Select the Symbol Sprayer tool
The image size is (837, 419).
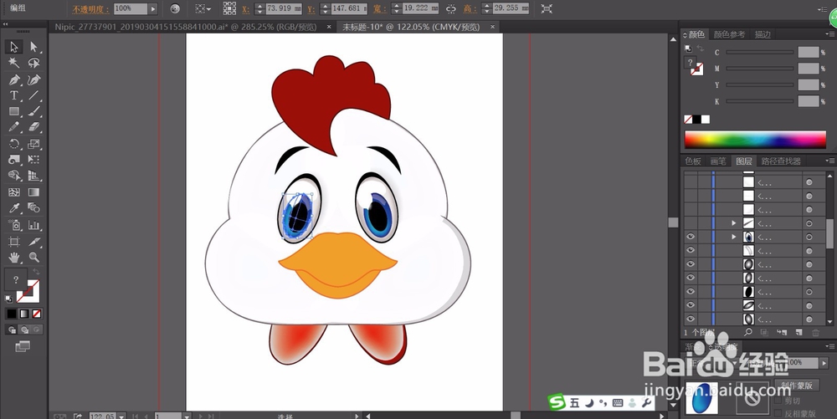pos(14,225)
